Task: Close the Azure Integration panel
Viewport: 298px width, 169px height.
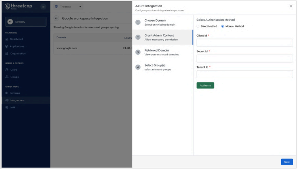Action: [x=291, y=6]
